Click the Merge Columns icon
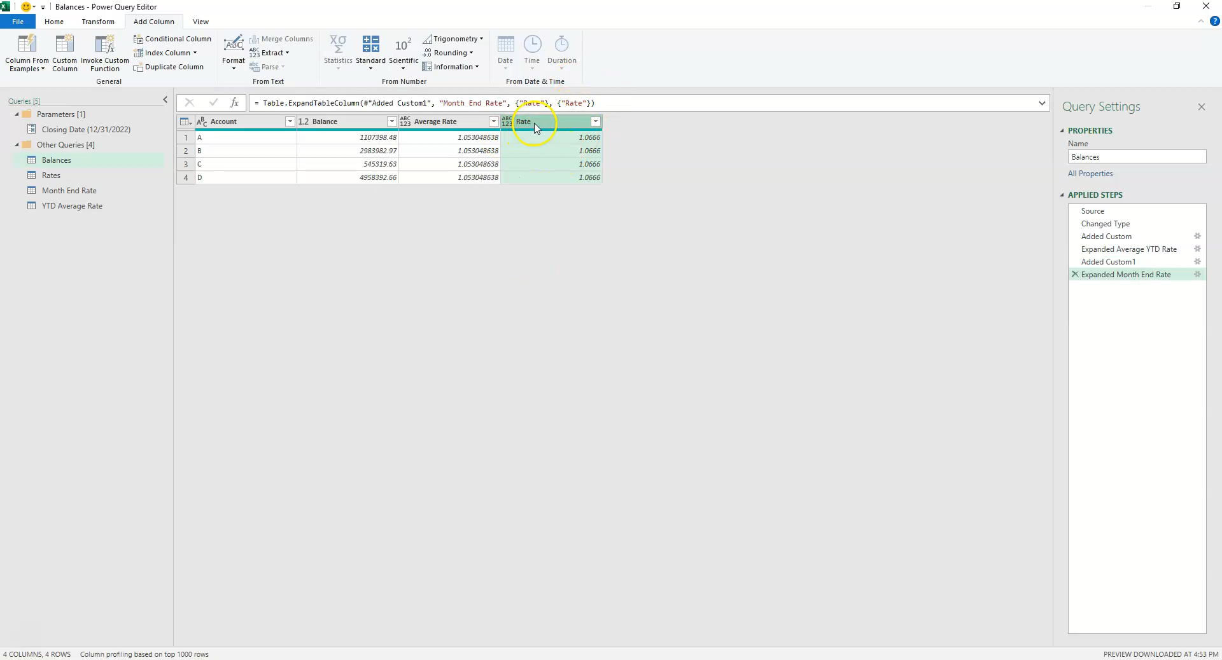This screenshot has height=660, width=1222. click(253, 39)
